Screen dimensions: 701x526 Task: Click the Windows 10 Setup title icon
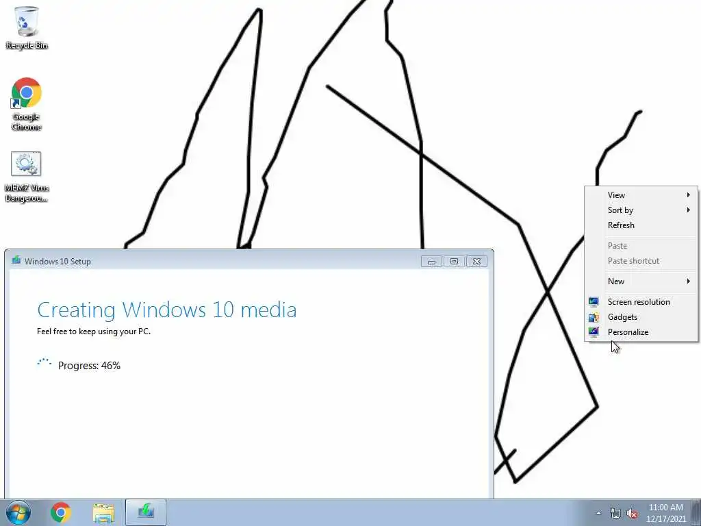click(x=16, y=260)
